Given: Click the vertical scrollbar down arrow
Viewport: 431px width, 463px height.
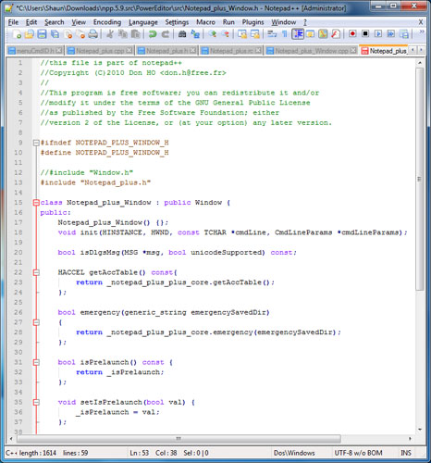Looking at the screenshot, I should [x=420, y=430].
